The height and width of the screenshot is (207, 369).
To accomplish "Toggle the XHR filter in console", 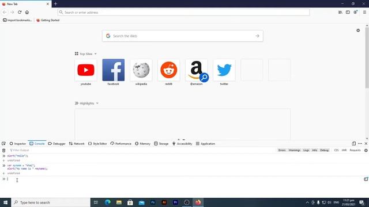I will pyautogui.click(x=344, y=150).
